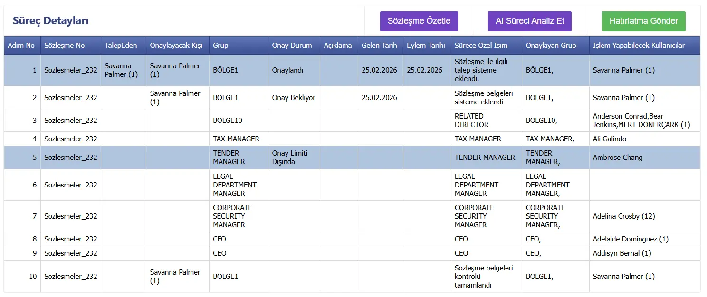707x297 pixels.
Task: Sort by Adım No column header
Action: click(21, 46)
